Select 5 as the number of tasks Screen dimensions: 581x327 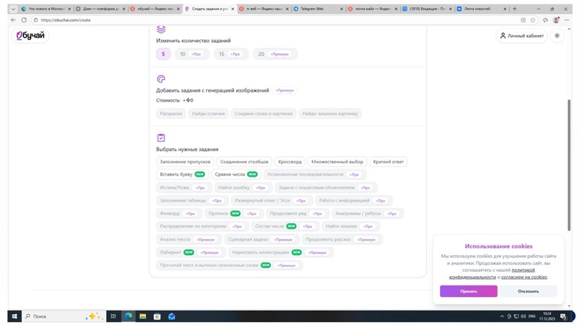coord(163,54)
